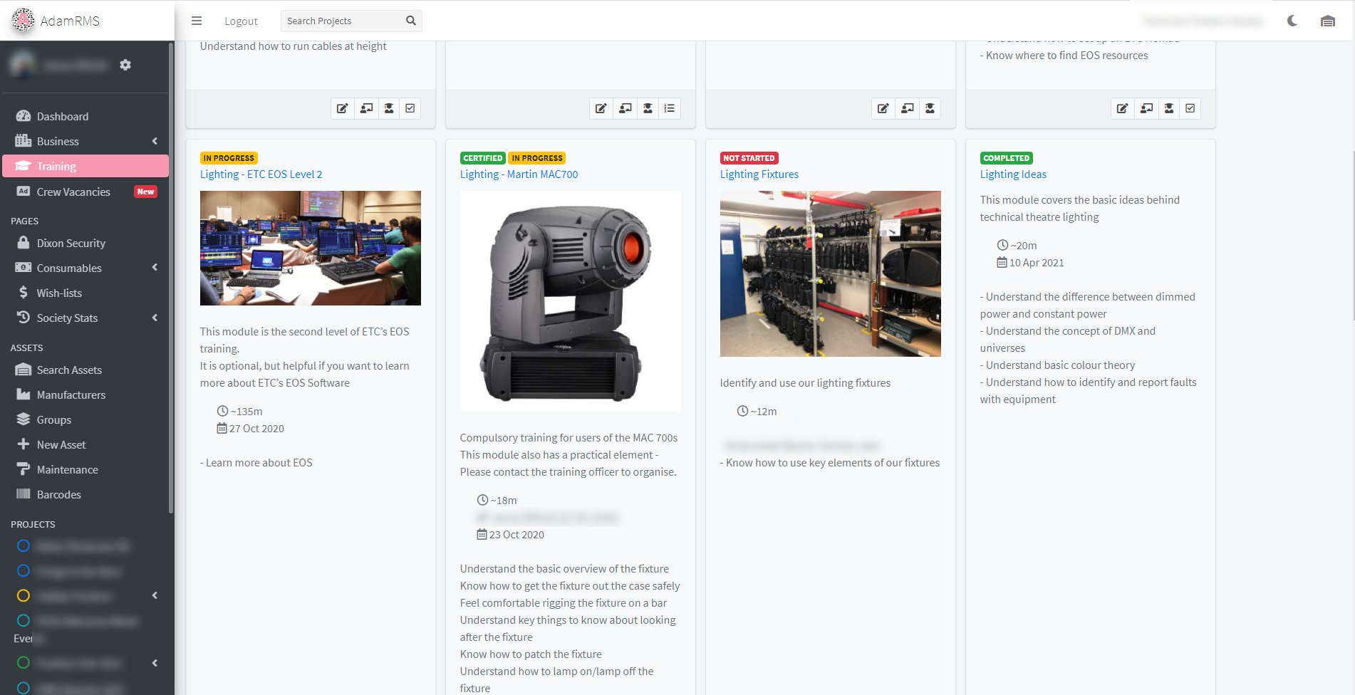Image resolution: width=1355 pixels, height=695 pixels.
Task: Click the Martin MAC700 fixture image
Action: [x=570, y=301]
